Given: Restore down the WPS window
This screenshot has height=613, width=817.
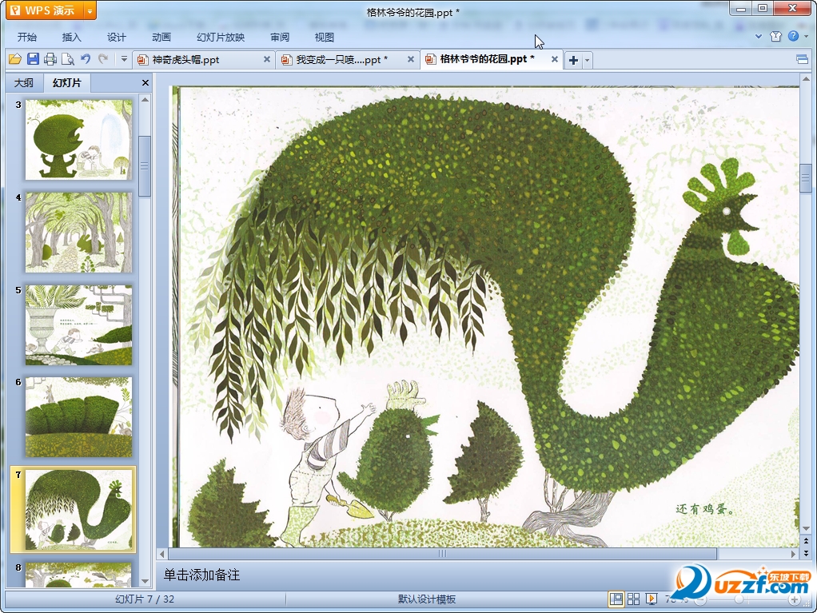Looking at the screenshot, I should click(763, 9).
